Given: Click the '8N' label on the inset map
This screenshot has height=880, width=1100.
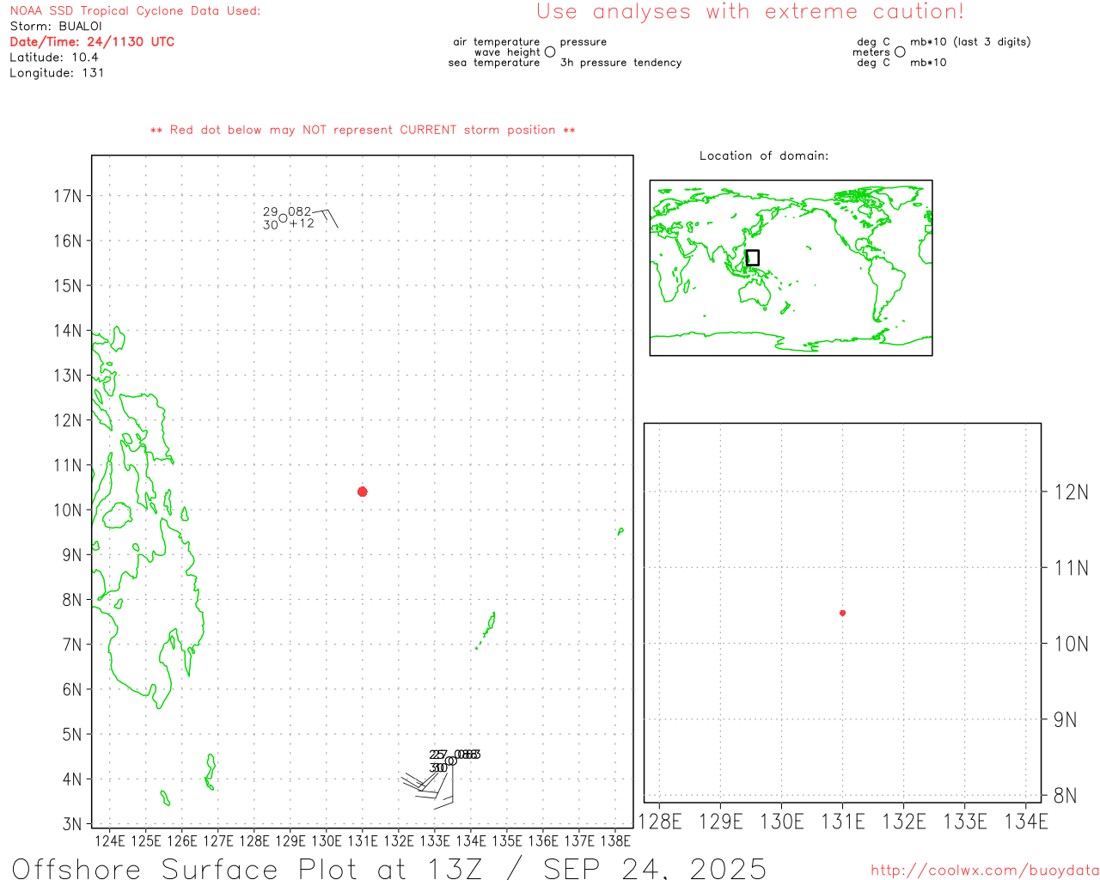Looking at the screenshot, I should coord(1066,796).
